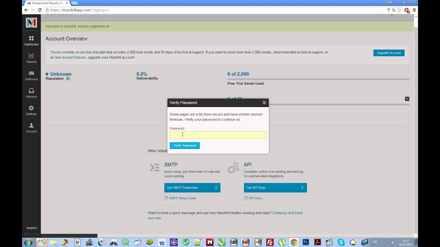Open the Chrome menu hamburger icon
The width and height of the screenshot is (440, 247).
(414, 10)
